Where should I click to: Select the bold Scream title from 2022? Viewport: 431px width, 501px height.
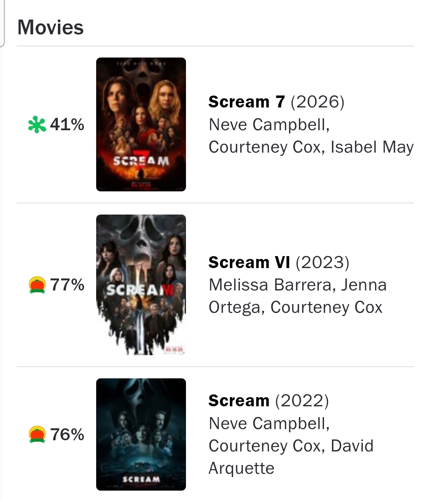(239, 401)
